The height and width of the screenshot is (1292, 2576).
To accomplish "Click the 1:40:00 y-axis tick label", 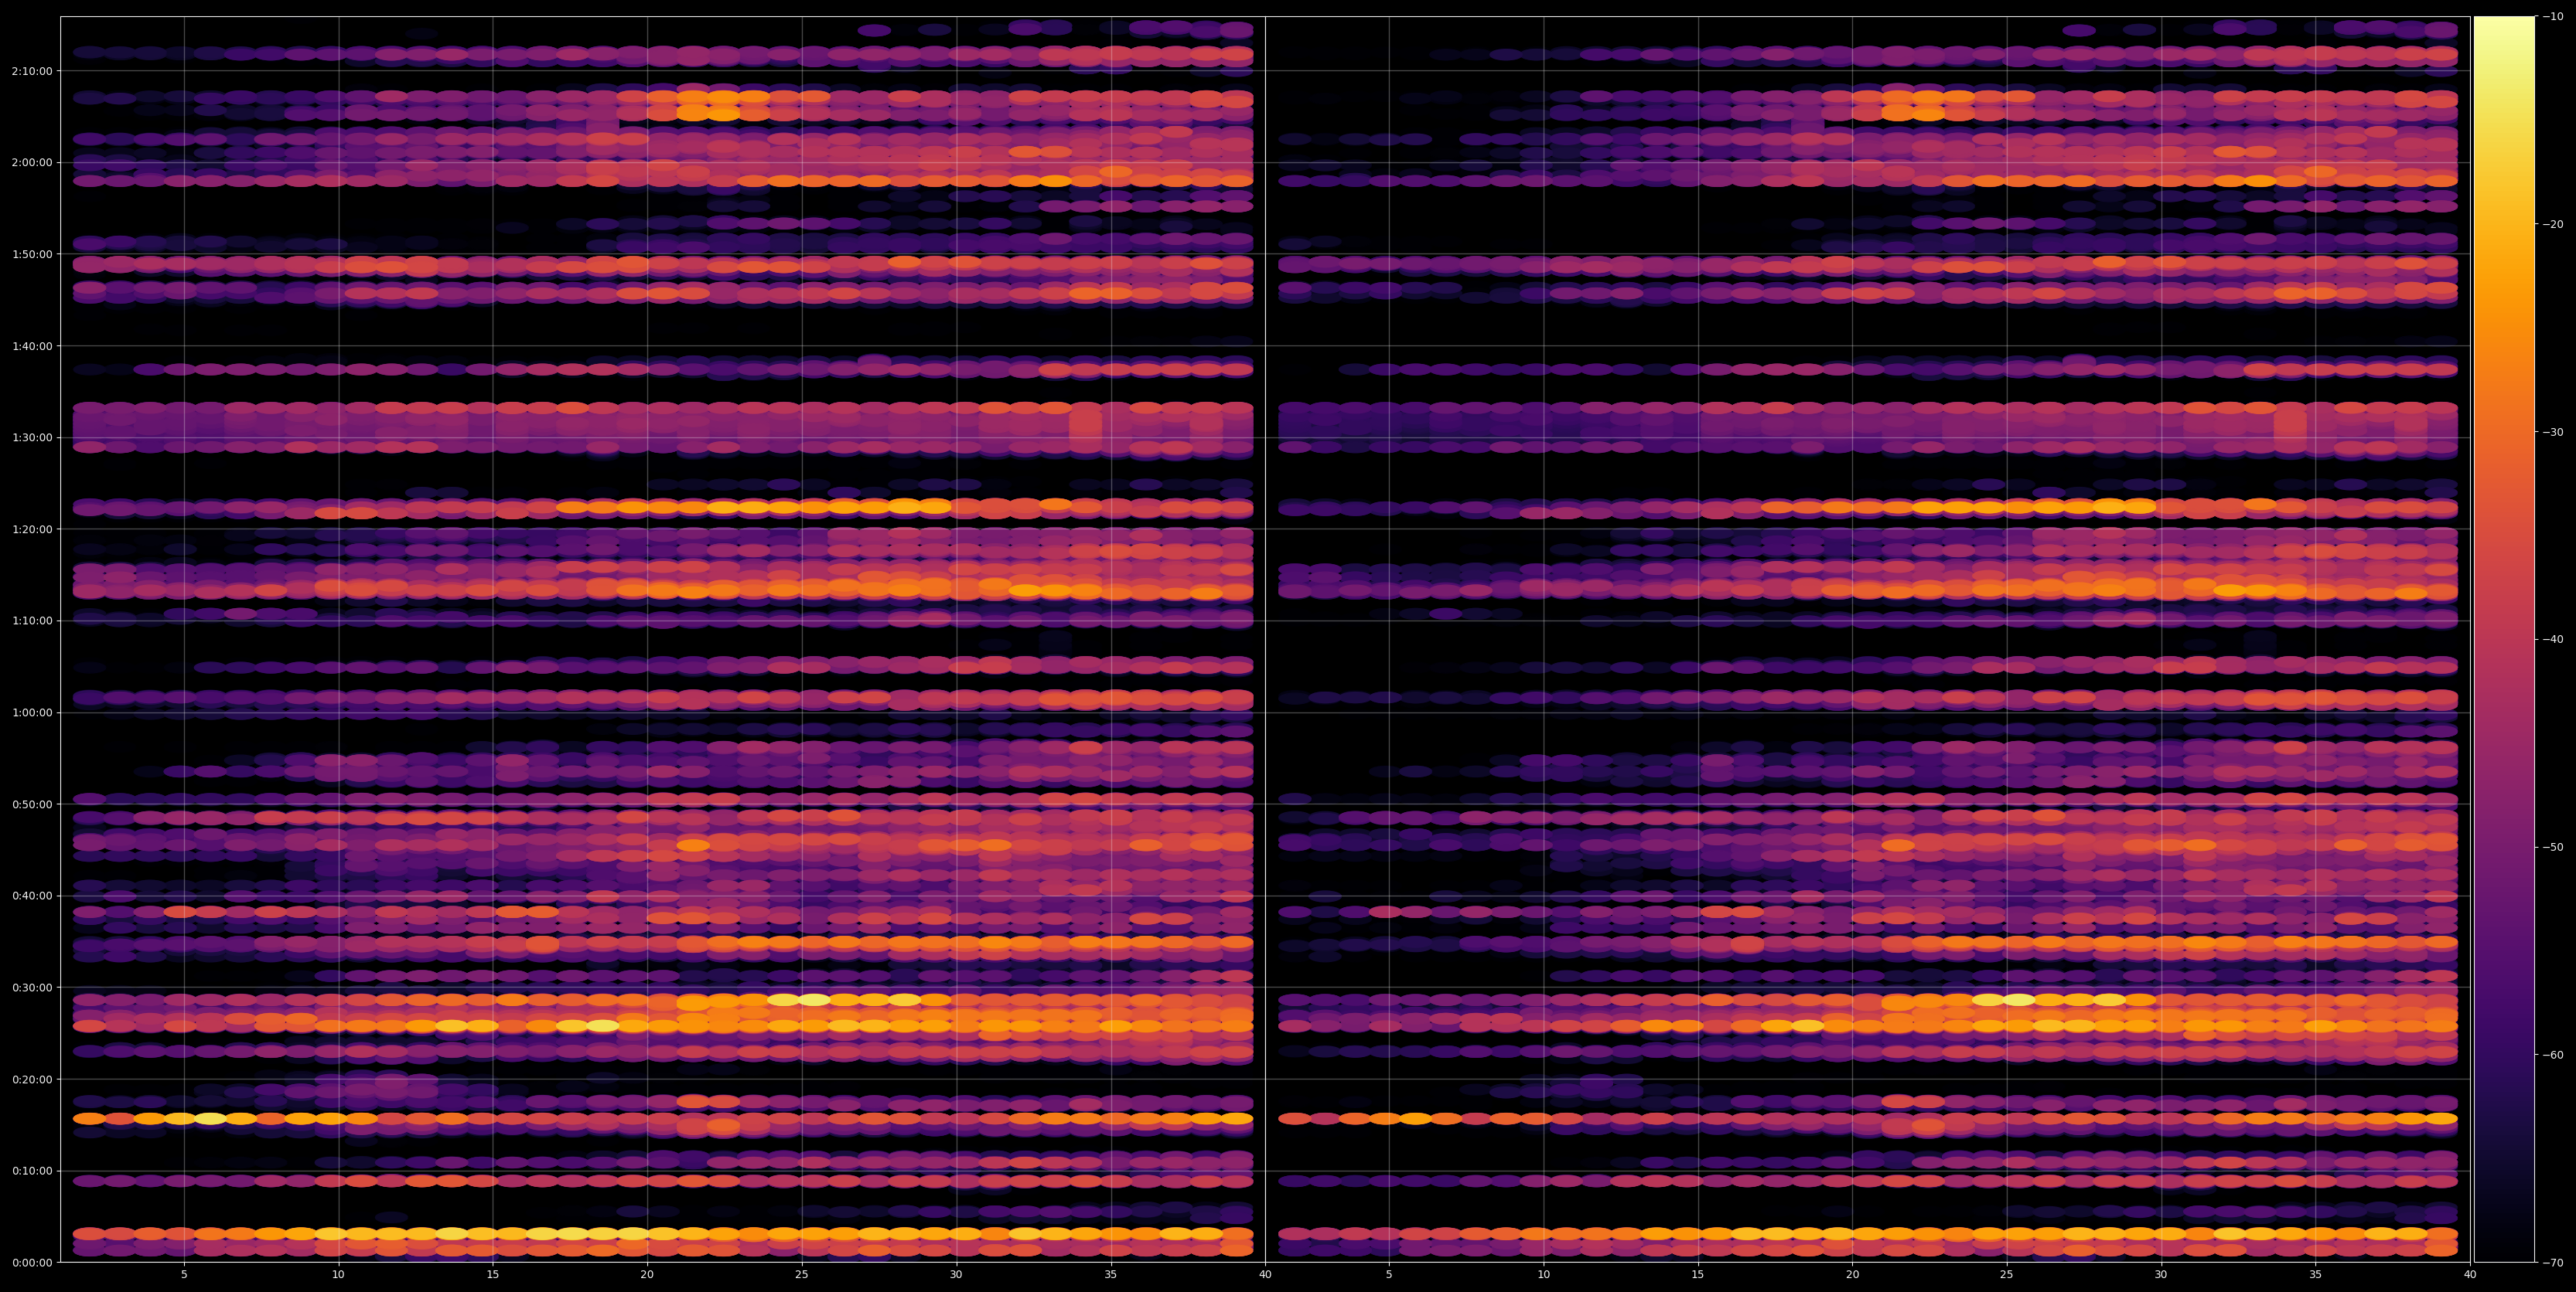I will (33, 345).
